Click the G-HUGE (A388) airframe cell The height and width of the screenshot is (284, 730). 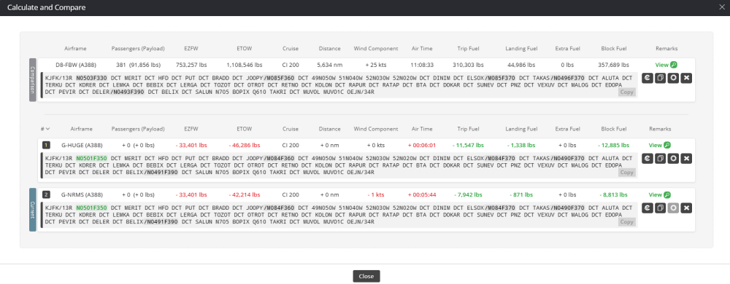click(x=82, y=145)
